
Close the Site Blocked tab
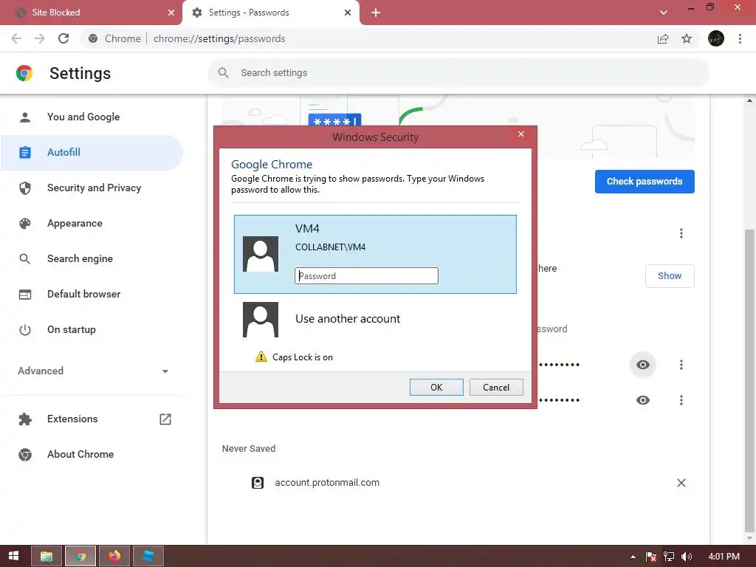click(171, 13)
